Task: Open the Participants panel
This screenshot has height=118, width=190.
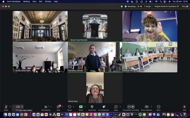Action: (46, 107)
